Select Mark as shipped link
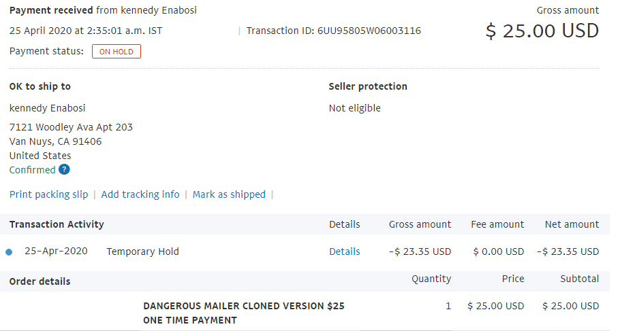This screenshot has height=331, width=620. 229,194
